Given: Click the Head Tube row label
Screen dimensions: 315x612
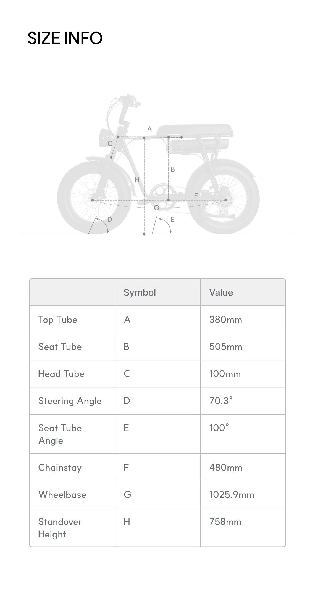Looking at the screenshot, I should tap(61, 374).
